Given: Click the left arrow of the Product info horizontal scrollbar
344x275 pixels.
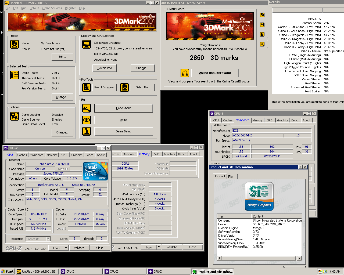Looking at the screenshot, I should 219,258.
